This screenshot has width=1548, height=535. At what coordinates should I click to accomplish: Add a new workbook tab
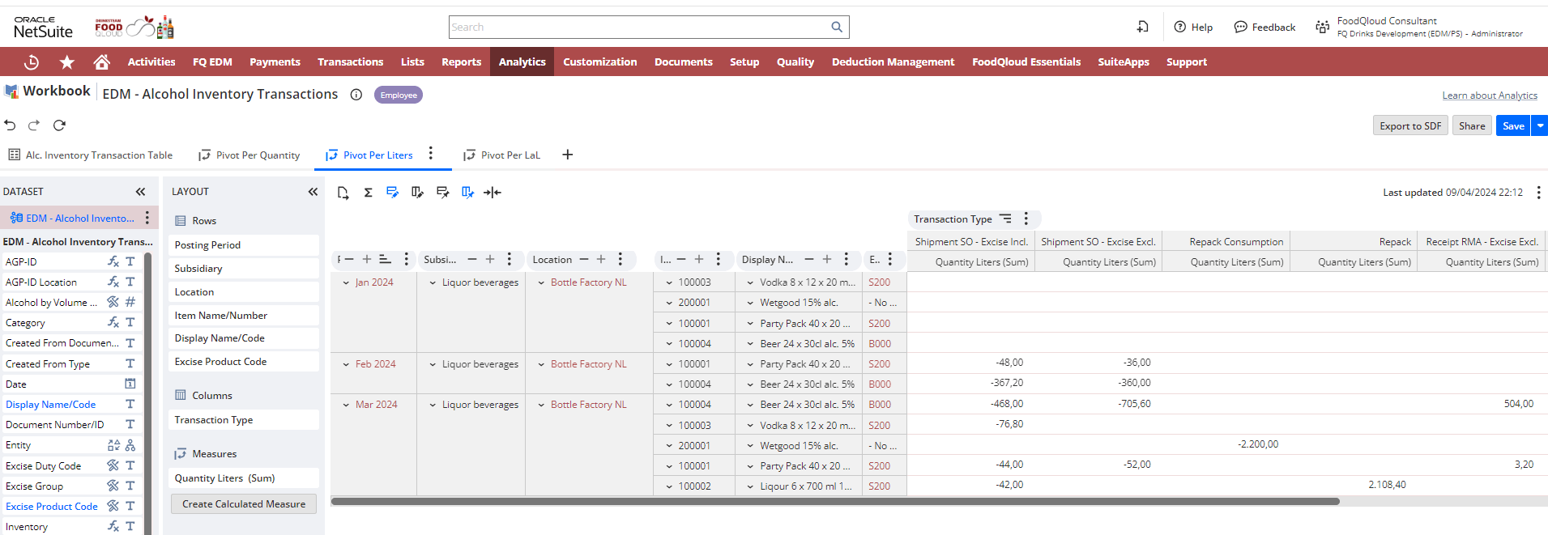[568, 155]
